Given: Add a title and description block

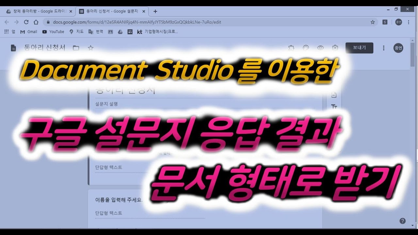Looking at the screenshot, I should [x=334, y=106].
